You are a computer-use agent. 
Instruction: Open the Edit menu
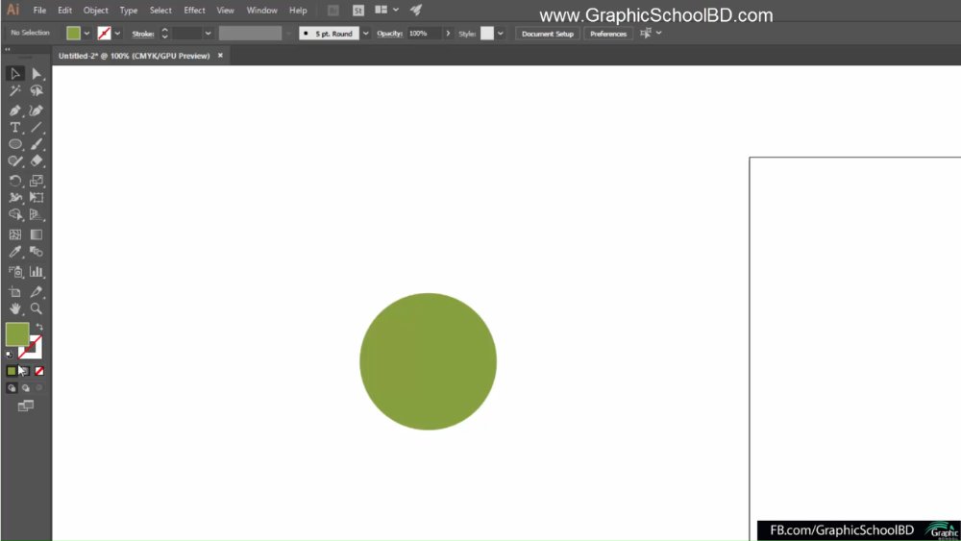click(x=64, y=11)
